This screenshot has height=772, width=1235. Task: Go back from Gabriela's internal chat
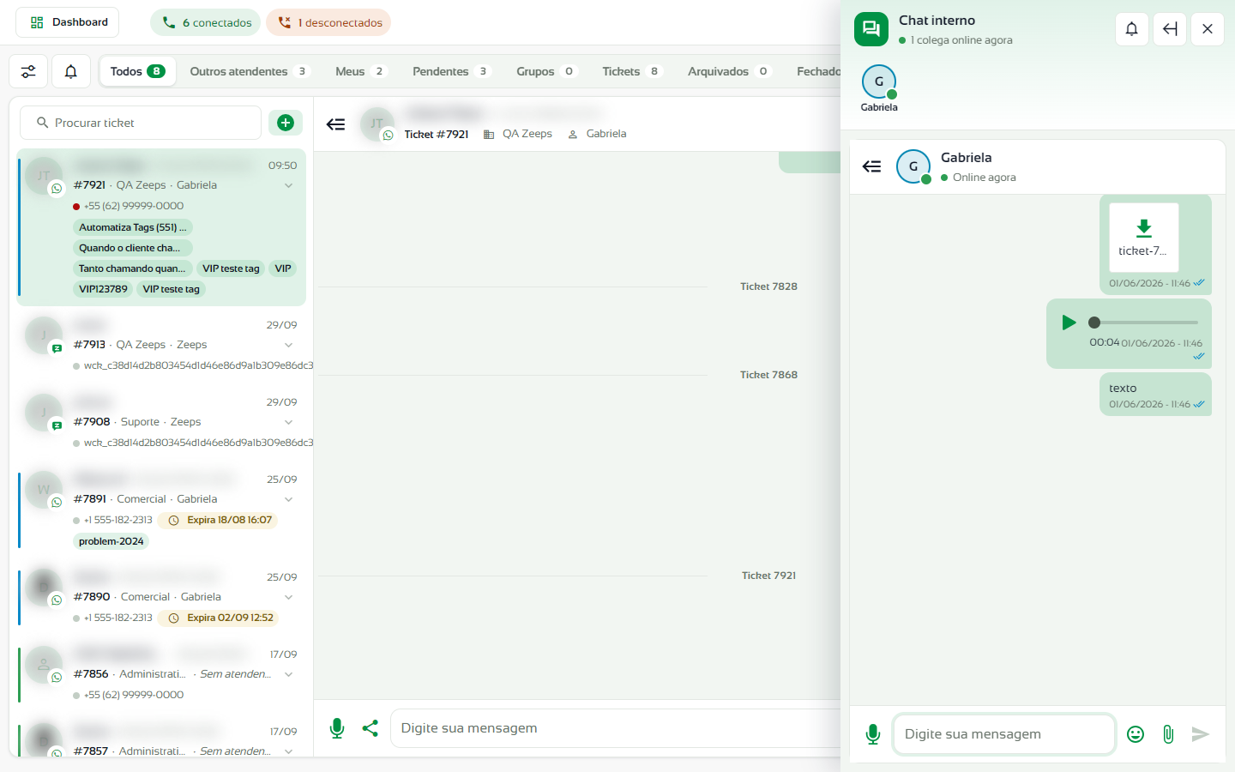(x=872, y=166)
